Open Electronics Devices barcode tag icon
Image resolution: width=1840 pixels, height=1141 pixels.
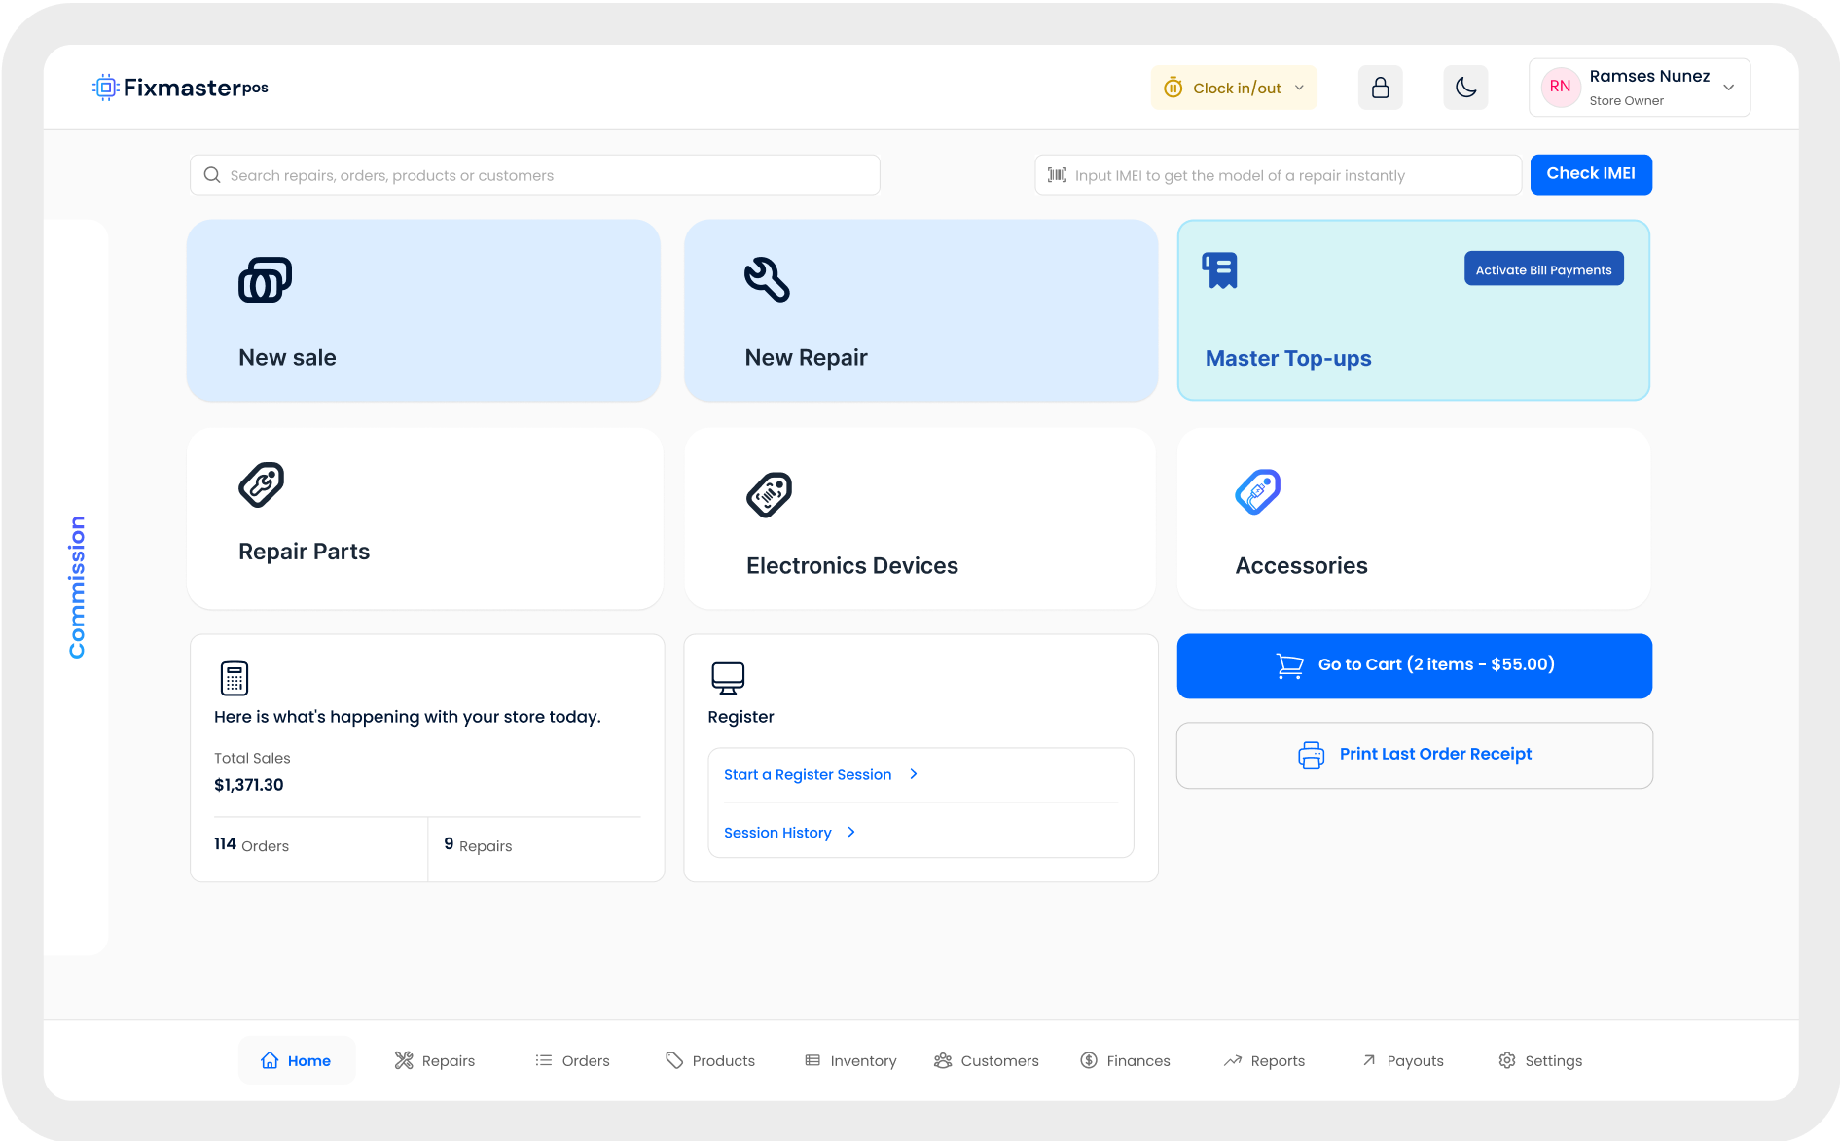click(769, 495)
